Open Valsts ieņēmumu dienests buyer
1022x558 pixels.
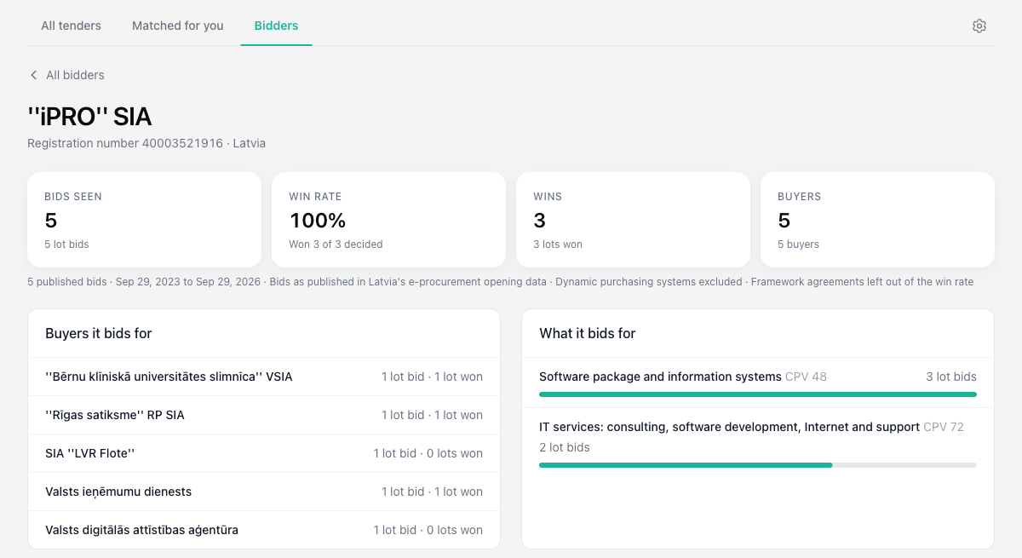264,492
